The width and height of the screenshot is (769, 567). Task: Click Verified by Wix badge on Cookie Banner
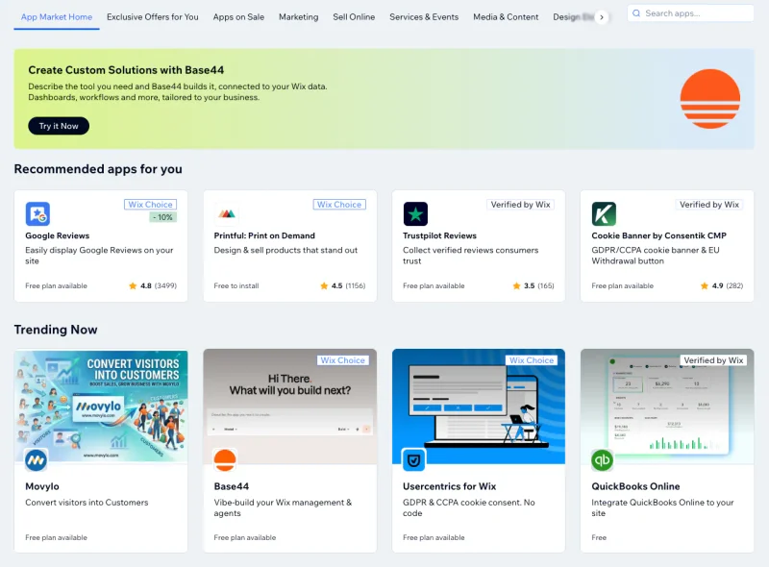[709, 205]
